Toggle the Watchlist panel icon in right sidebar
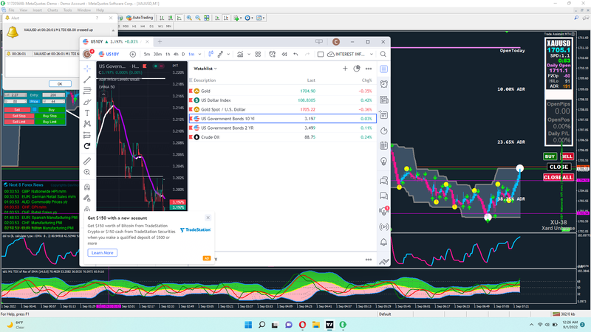Screen dimensions: 591x332 pos(383,69)
